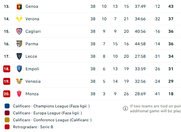181x132 pixels.
Task: Click the Genoa club crest icon
Action: (19, 6)
